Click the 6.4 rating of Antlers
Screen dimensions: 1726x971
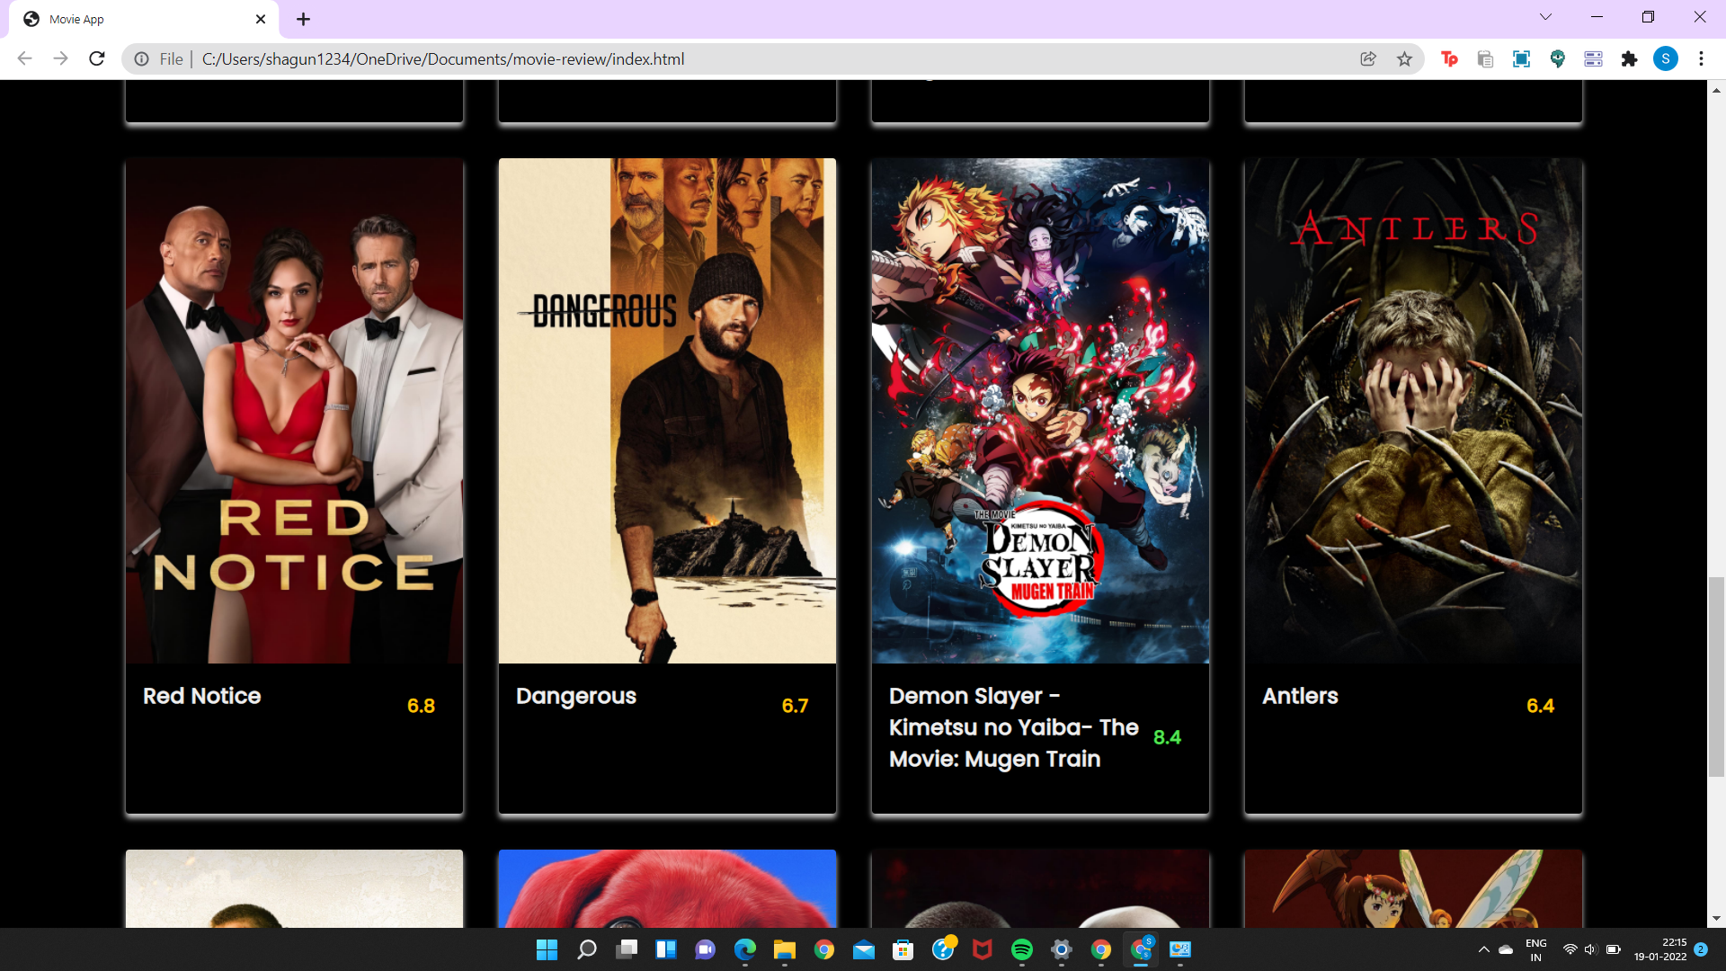(1540, 706)
